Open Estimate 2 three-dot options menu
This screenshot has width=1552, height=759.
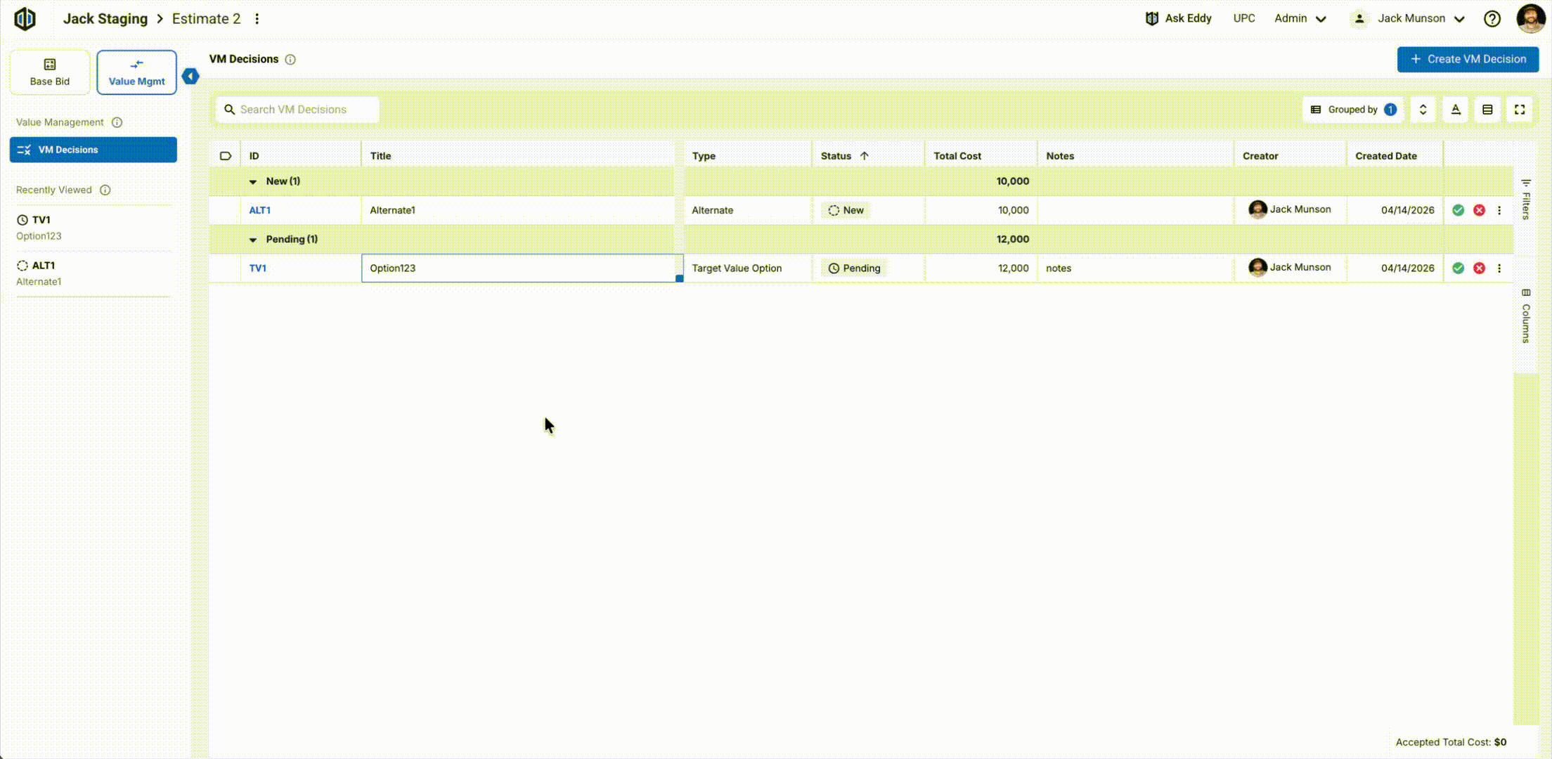pos(257,19)
